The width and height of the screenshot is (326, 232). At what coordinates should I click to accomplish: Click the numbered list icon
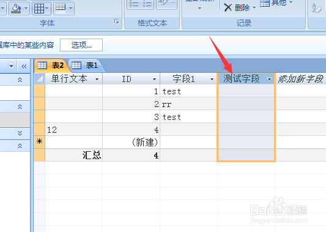pos(134,4)
